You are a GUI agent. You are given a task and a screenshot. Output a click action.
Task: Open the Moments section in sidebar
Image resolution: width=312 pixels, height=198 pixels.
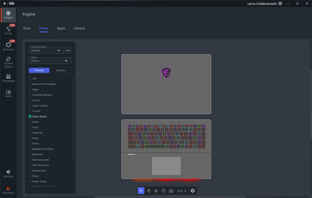pos(8,46)
